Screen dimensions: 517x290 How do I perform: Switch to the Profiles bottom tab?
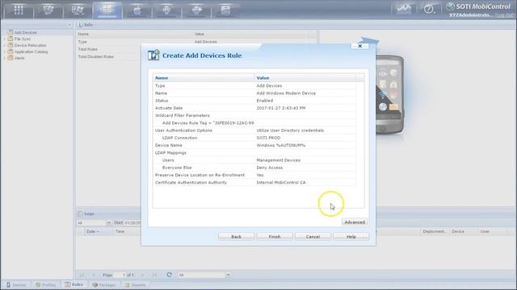(x=46, y=284)
